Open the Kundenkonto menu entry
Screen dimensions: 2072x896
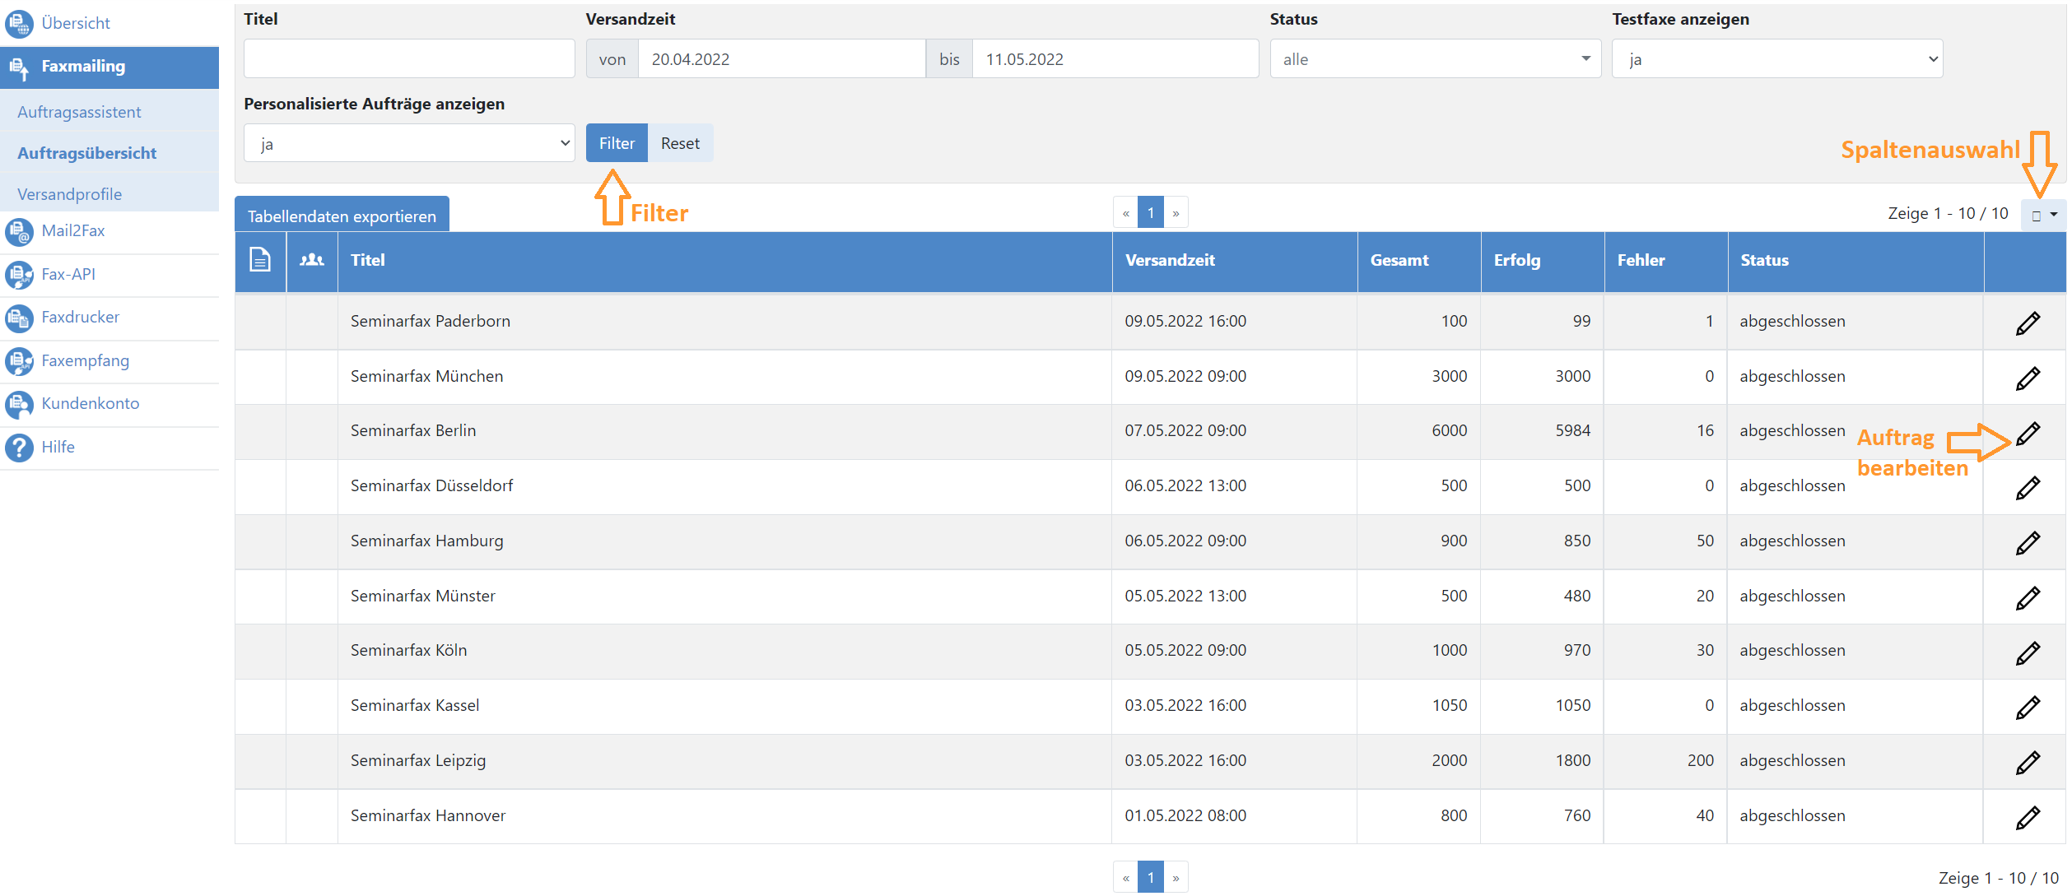91,403
